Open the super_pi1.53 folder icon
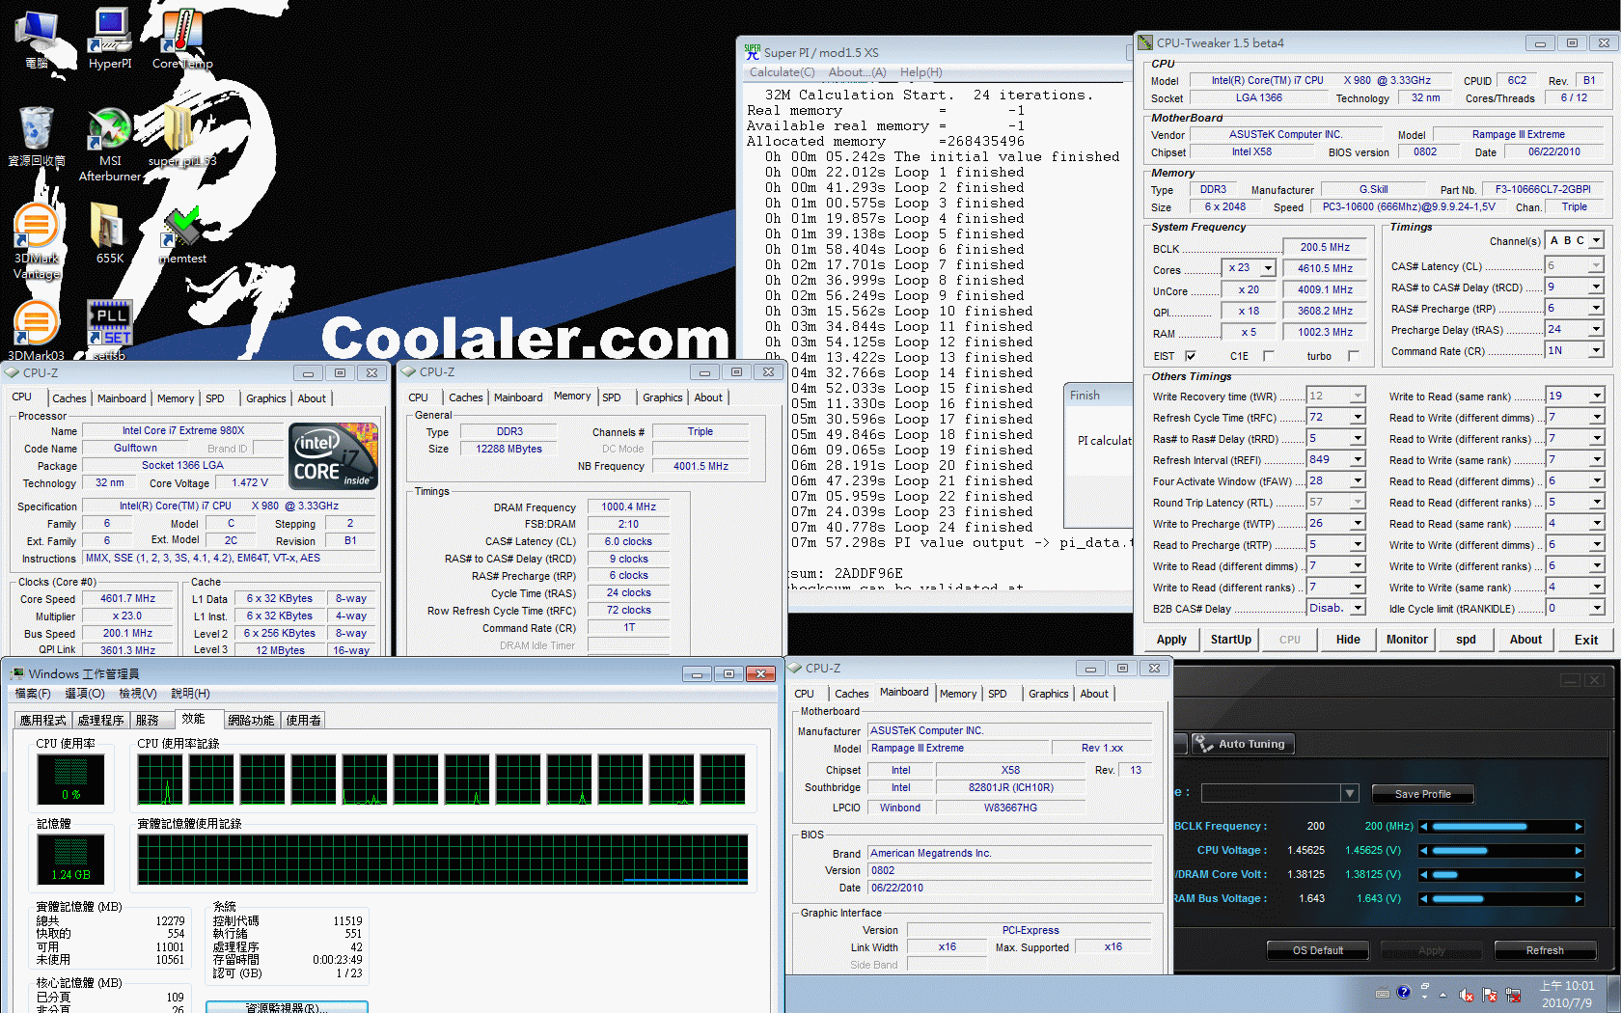This screenshot has height=1013, width=1621. pos(181,136)
